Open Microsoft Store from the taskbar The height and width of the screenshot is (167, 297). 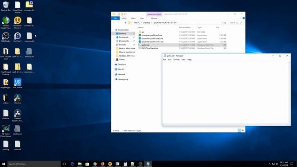click(87, 164)
